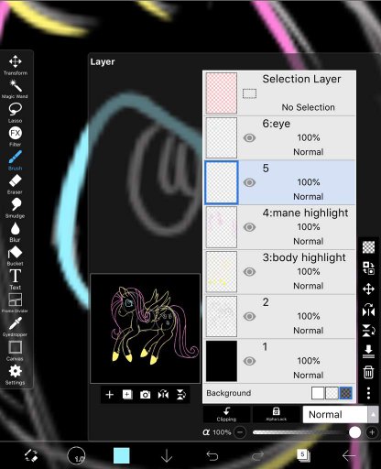Select the Smudge tool
Screen dimensions: 381x469
click(15, 208)
